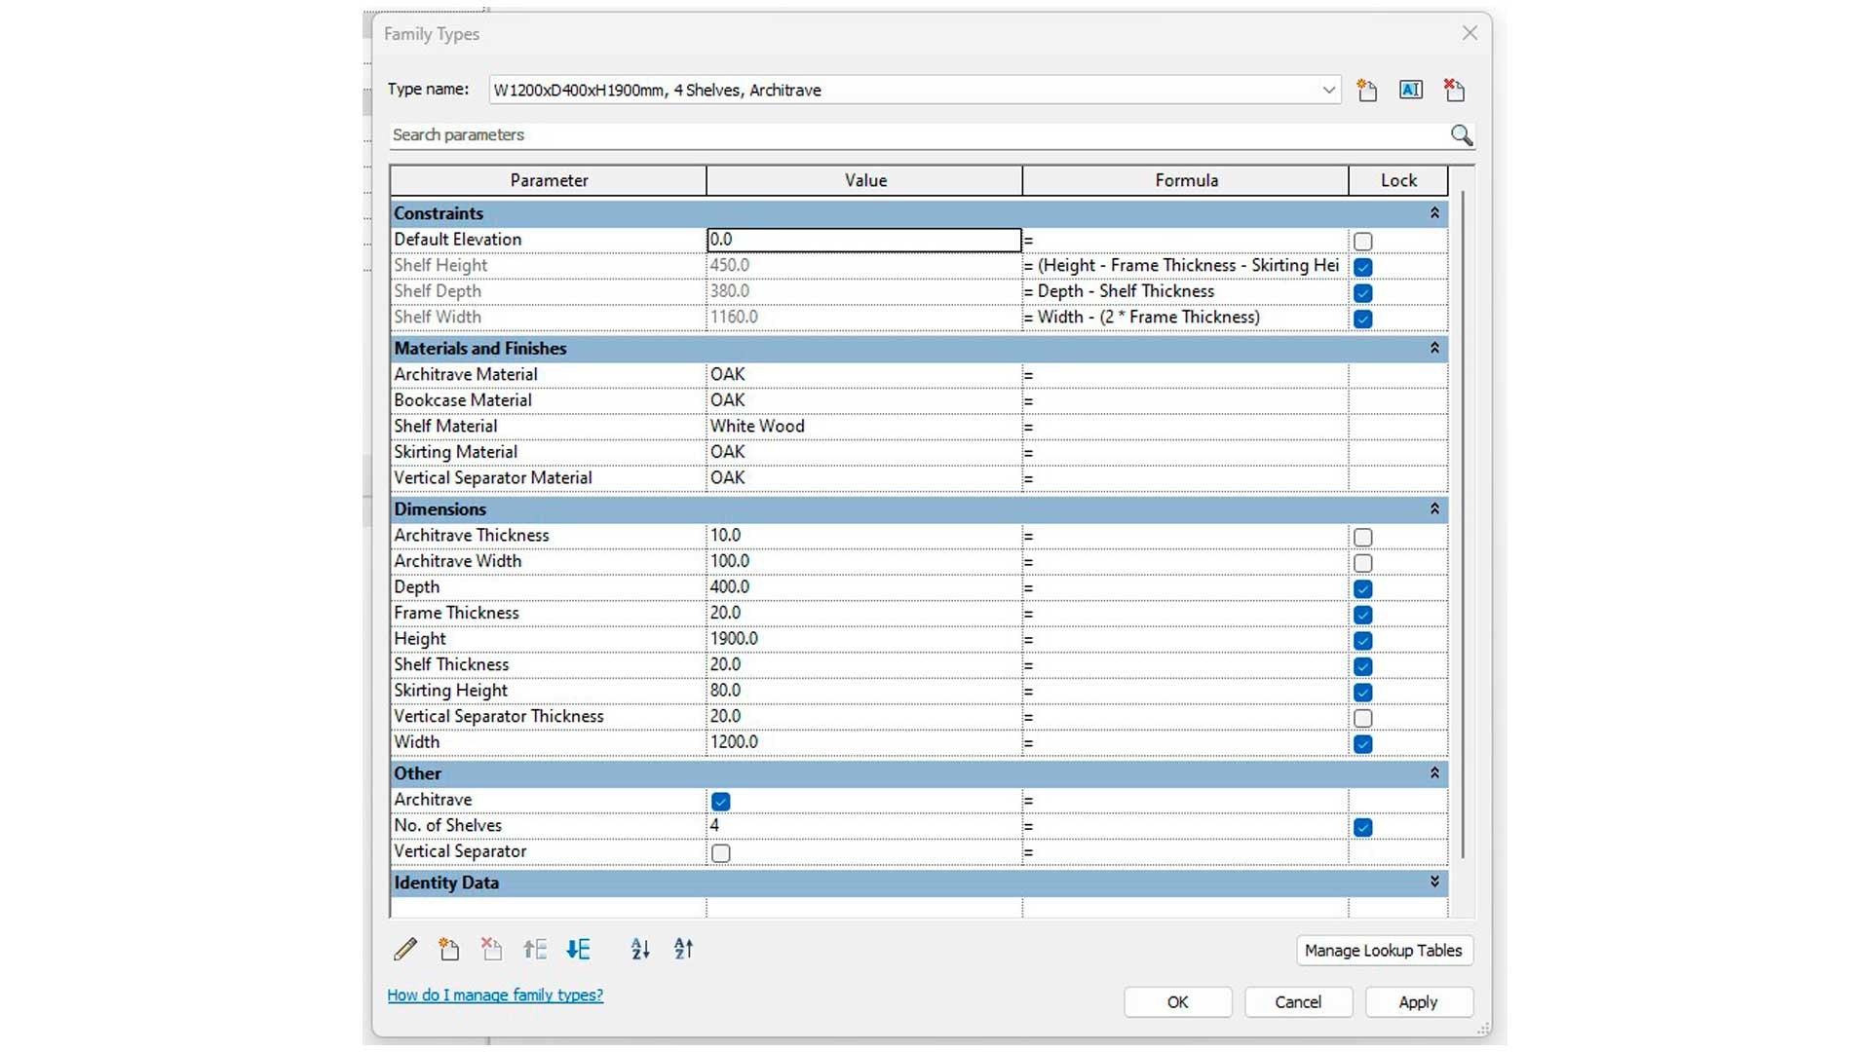This screenshot has width=1871, height=1052.
Task: Click the Search parameters field
Action: [916, 135]
